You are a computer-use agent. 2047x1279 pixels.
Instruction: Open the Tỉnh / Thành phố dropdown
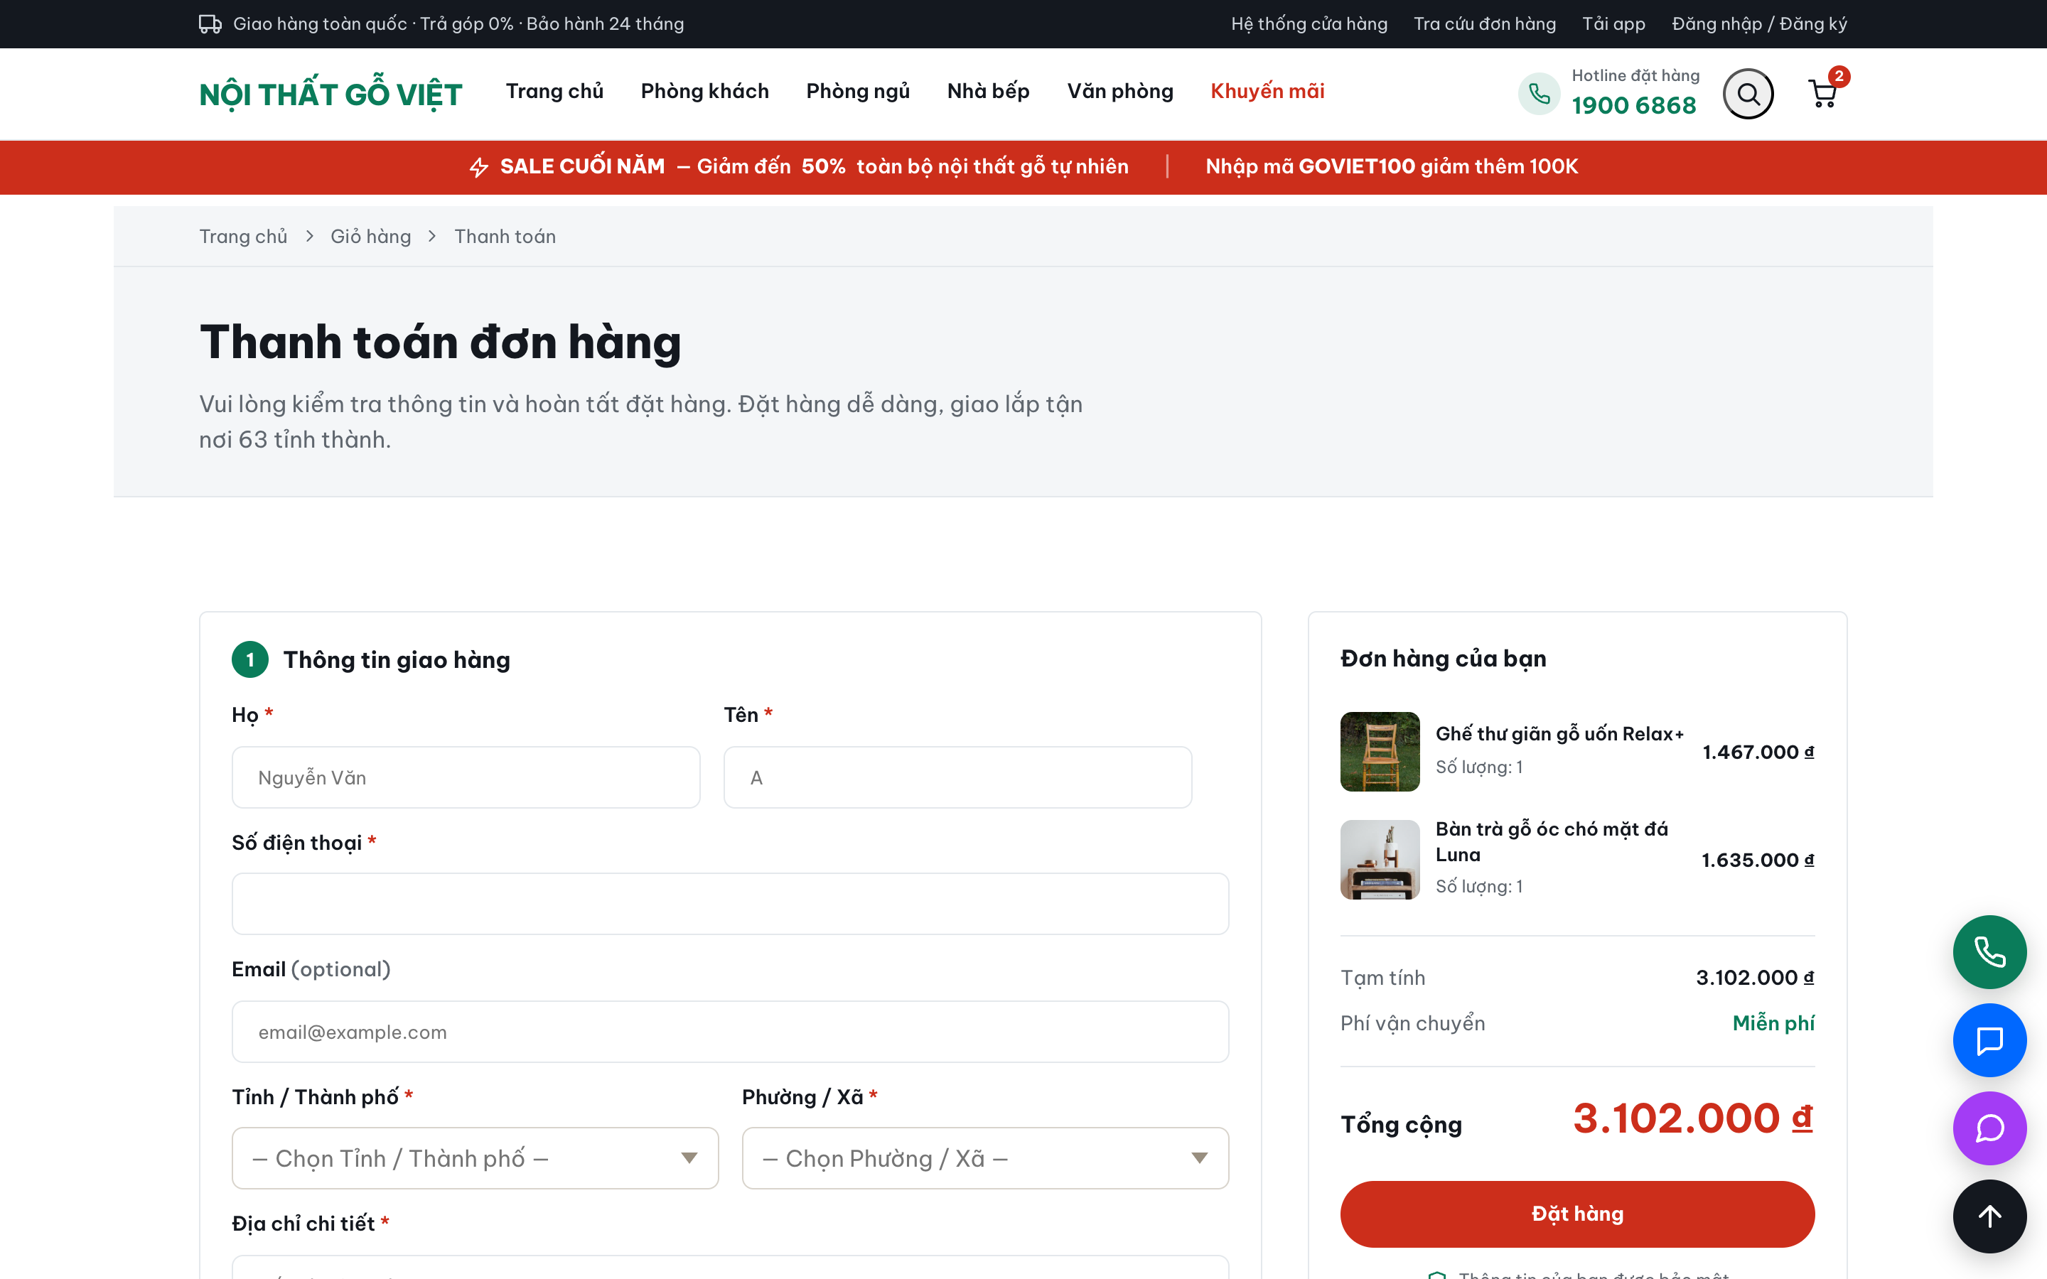click(476, 1158)
